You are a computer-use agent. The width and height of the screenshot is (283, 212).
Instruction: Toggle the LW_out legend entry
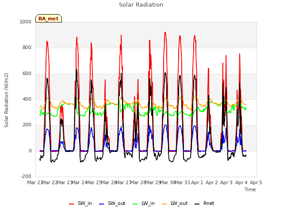[175, 204]
